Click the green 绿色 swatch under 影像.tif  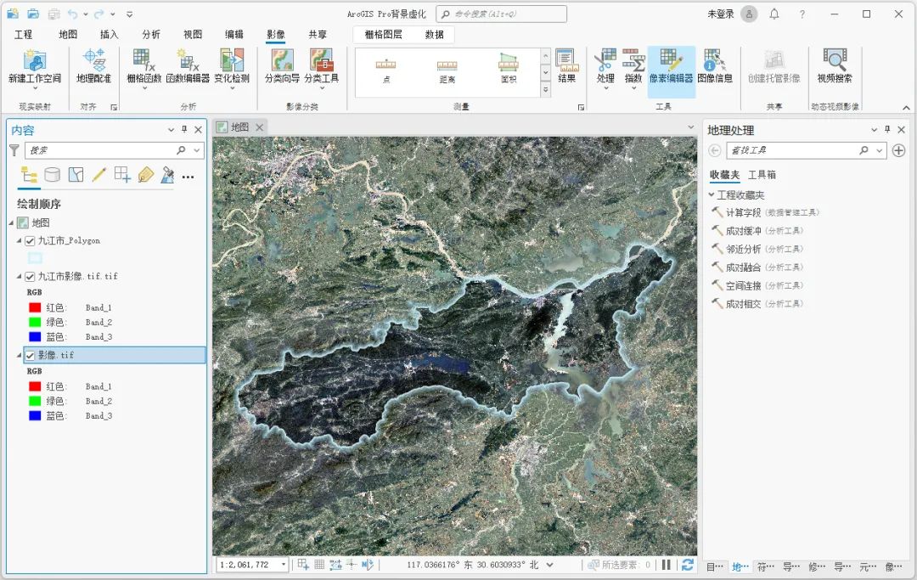[x=35, y=401]
